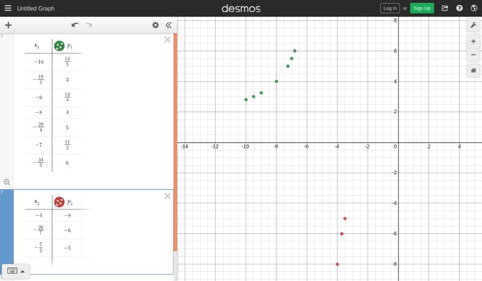Image resolution: width=482 pixels, height=281 pixels.
Task: Click table cell with value 14/5
Action: click(x=67, y=62)
